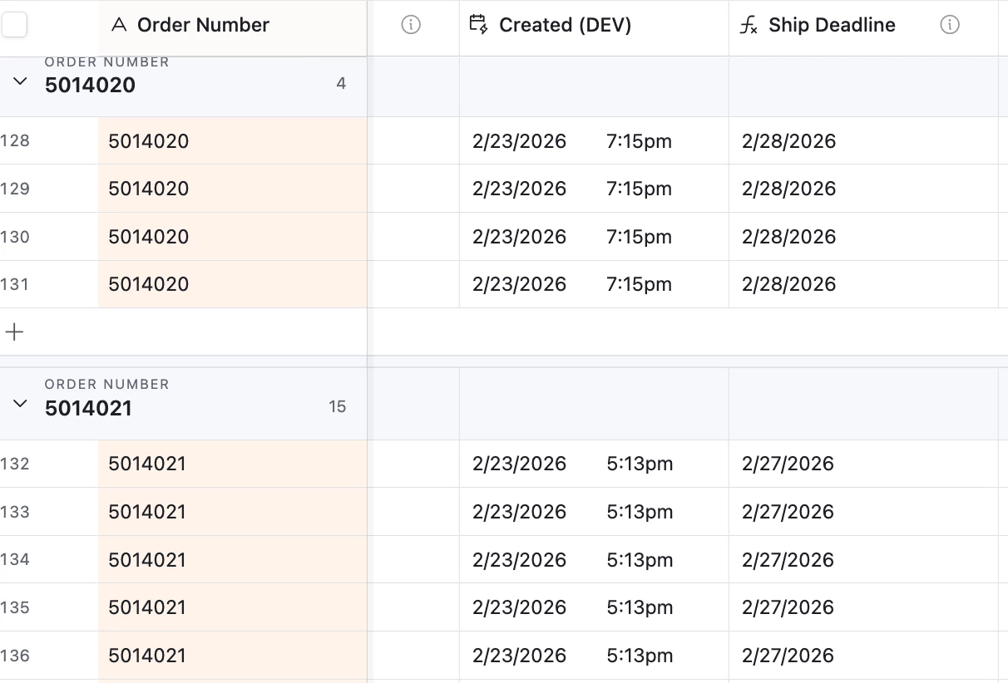
Task: Collapse the 5014021 order group
Action: point(21,405)
